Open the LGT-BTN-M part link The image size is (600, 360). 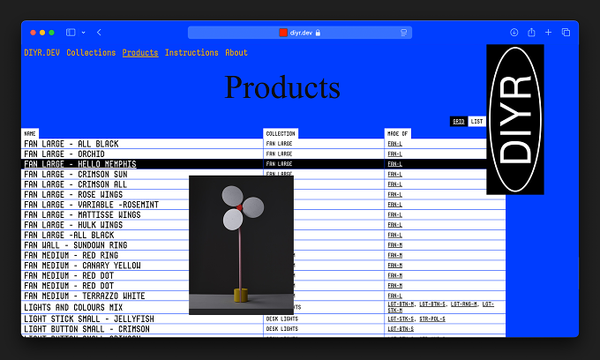tap(401, 304)
